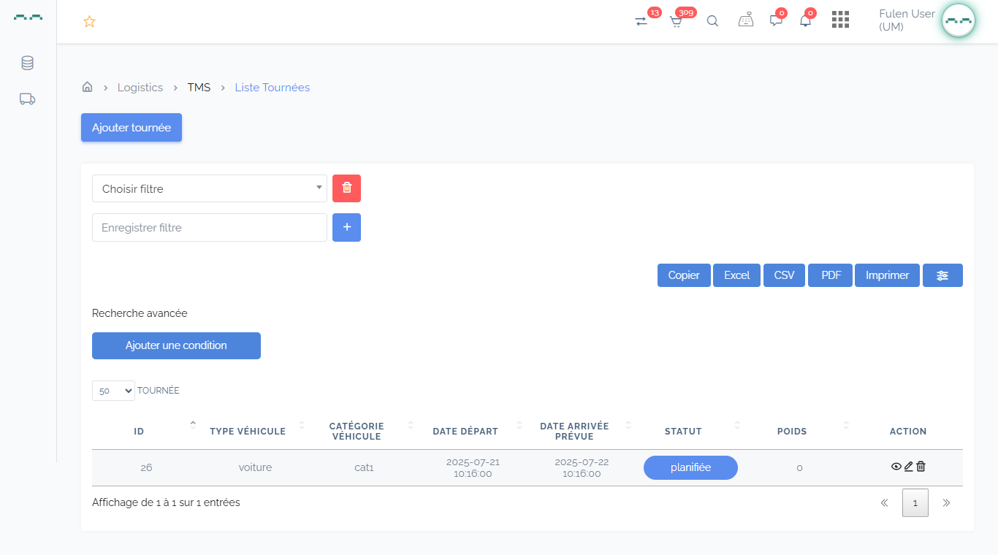The image size is (998, 555).
Task: Click the voiture vehicle type cell
Action: click(x=255, y=467)
